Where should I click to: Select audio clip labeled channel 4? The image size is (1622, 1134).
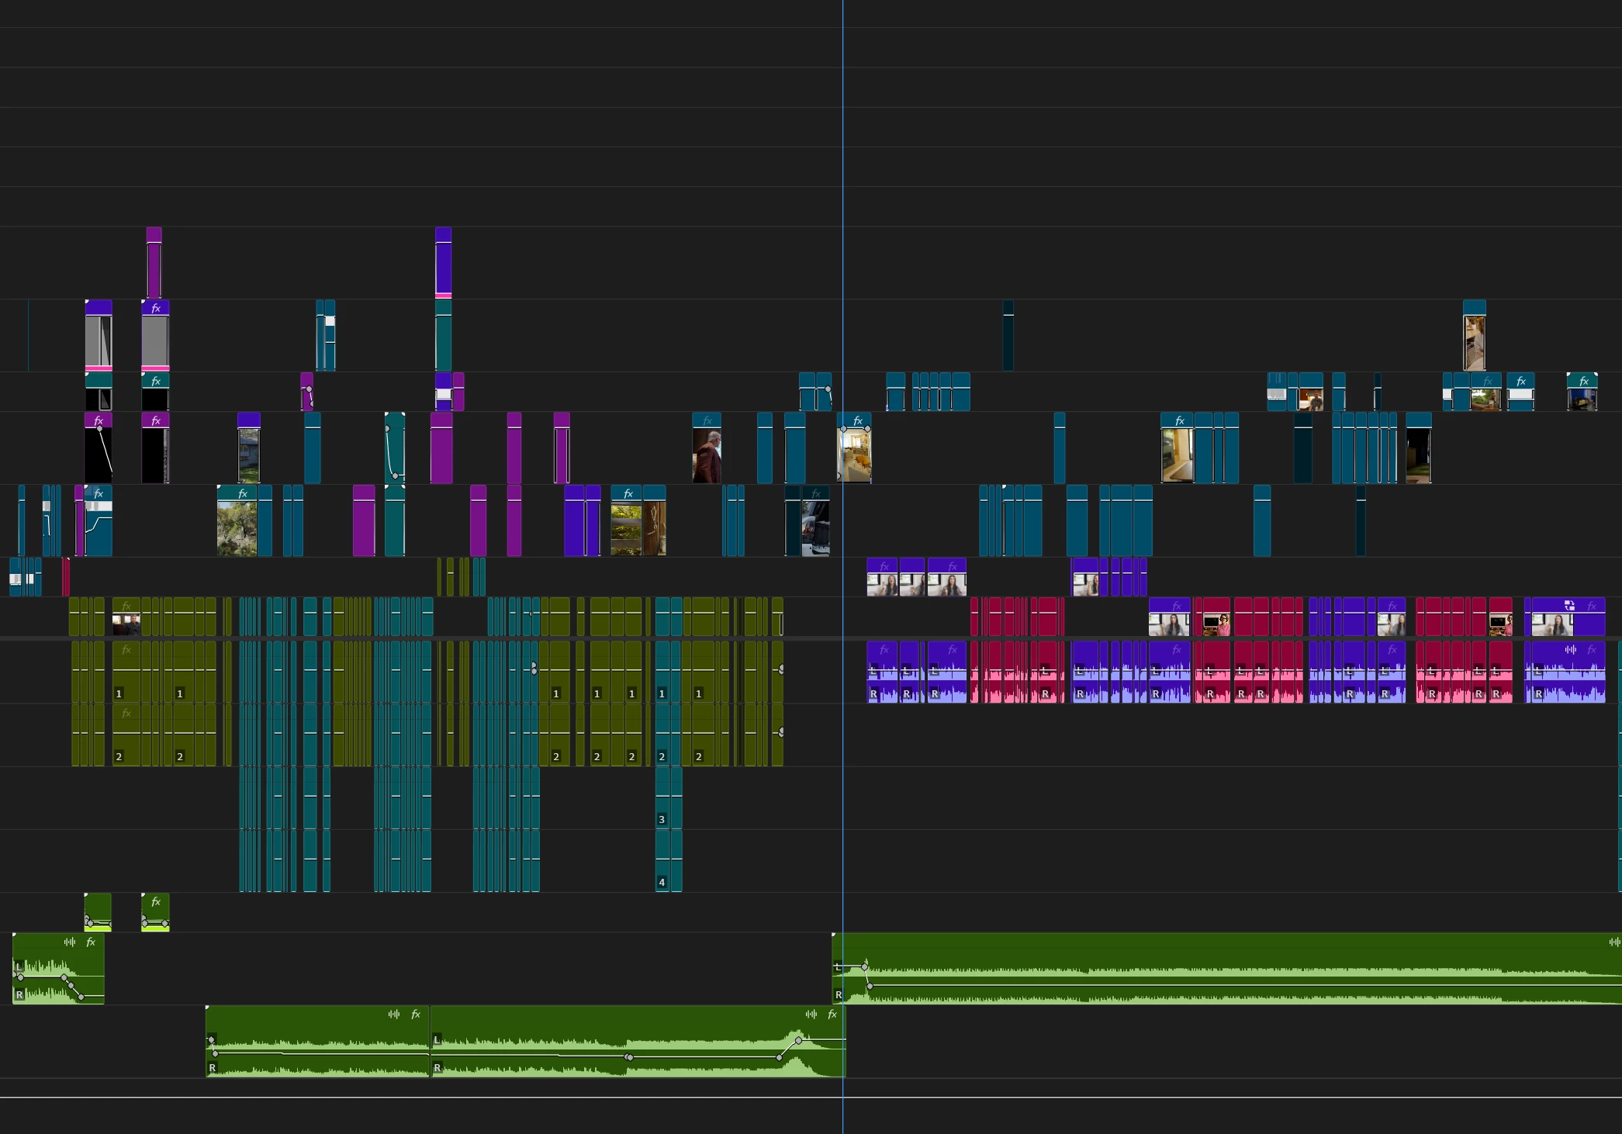tap(662, 861)
